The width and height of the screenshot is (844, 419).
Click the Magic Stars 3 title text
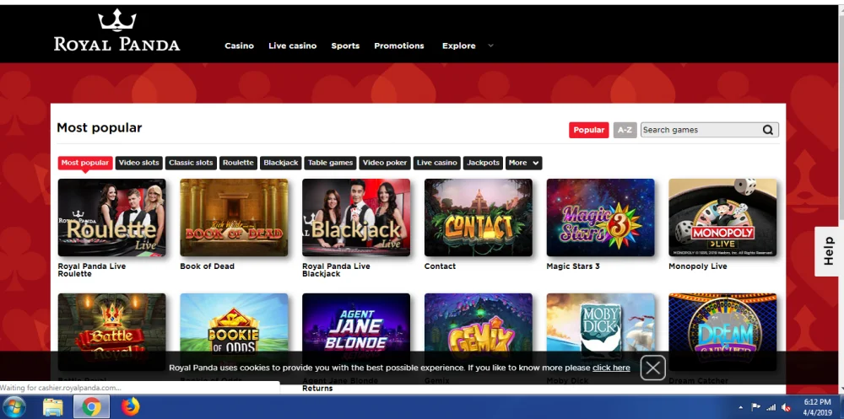pyautogui.click(x=573, y=266)
